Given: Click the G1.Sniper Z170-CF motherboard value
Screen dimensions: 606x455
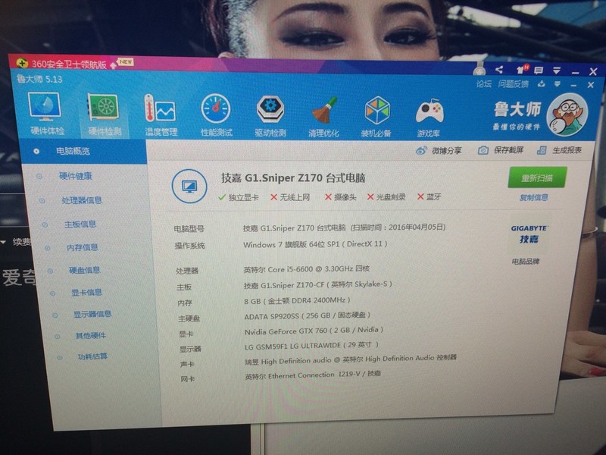Looking at the screenshot, I should point(318,285).
